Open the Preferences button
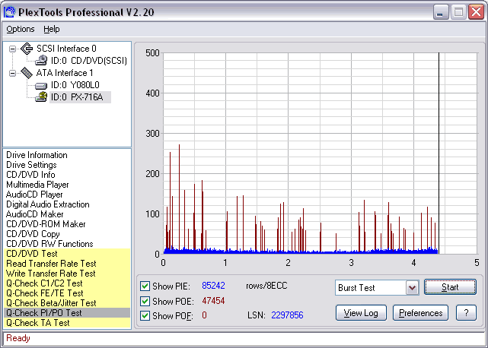The height and width of the screenshot is (348, 488). click(420, 313)
